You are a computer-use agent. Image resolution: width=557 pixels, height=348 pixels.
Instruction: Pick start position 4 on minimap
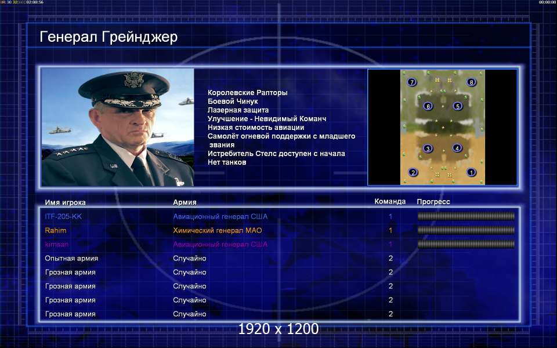457,148
